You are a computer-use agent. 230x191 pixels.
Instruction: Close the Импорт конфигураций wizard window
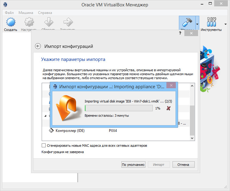pyautogui.click(x=191, y=33)
